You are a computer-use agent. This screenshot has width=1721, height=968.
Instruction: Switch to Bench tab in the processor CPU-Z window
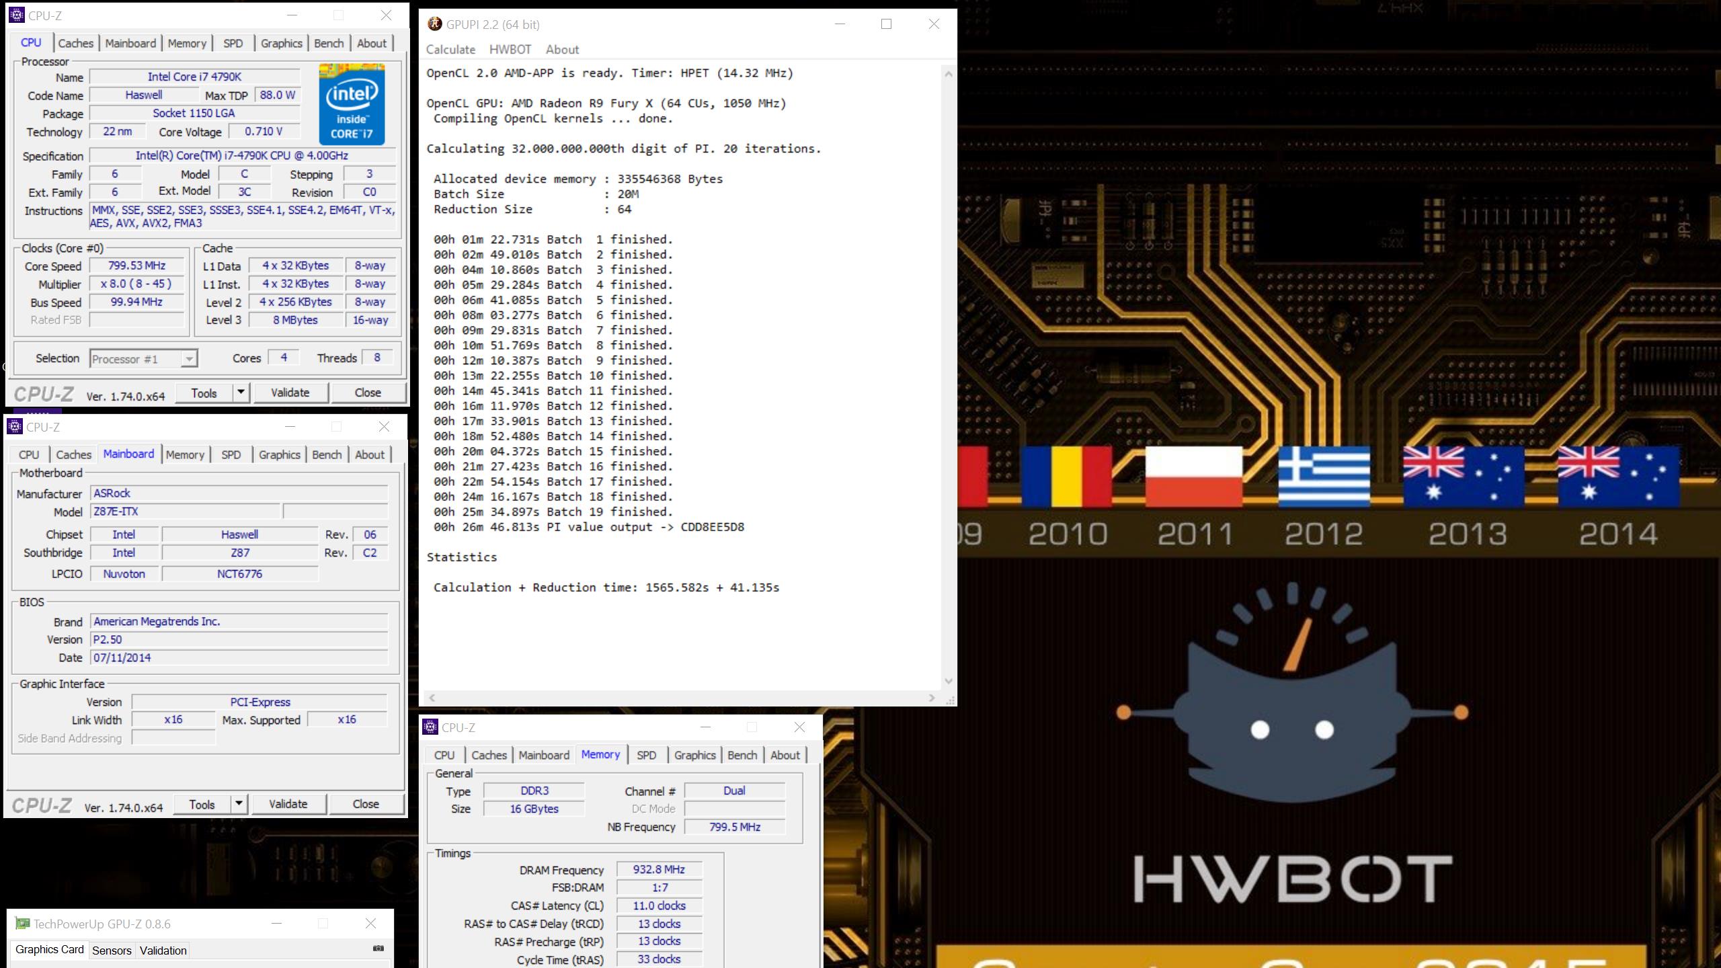pyautogui.click(x=329, y=43)
